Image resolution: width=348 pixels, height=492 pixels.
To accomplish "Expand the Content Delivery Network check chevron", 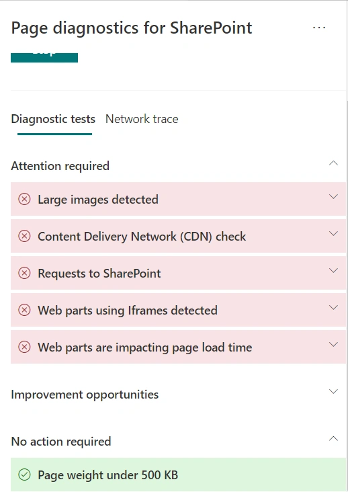I will pyautogui.click(x=333, y=234).
